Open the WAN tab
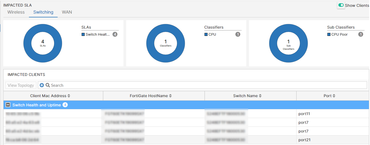Image resolution: width=370 pixels, height=145 pixels. coord(67,12)
